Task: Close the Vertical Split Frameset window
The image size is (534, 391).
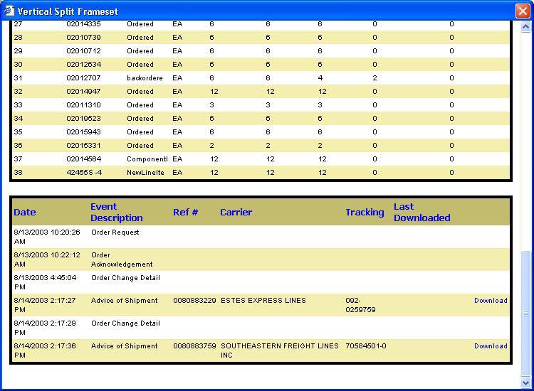Action: pyautogui.click(x=522, y=11)
